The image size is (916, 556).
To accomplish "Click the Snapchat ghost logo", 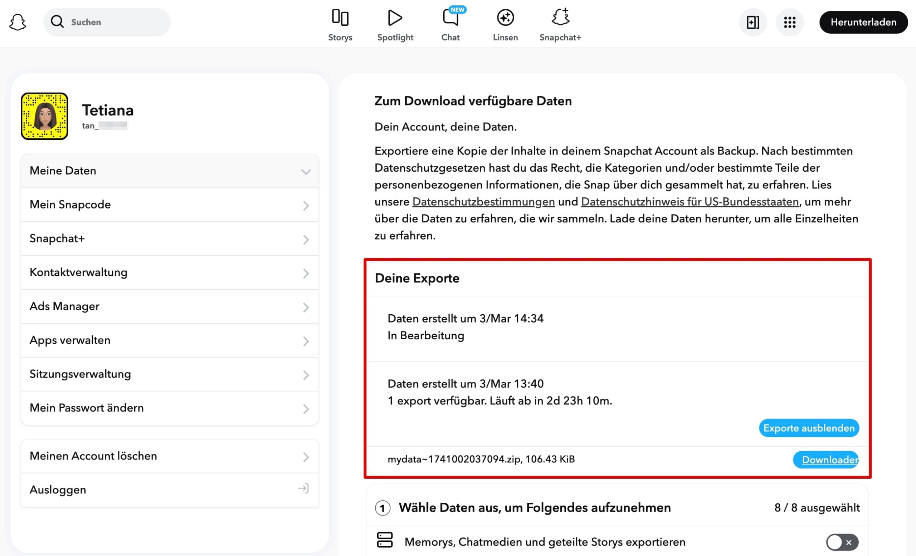I will [18, 22].
